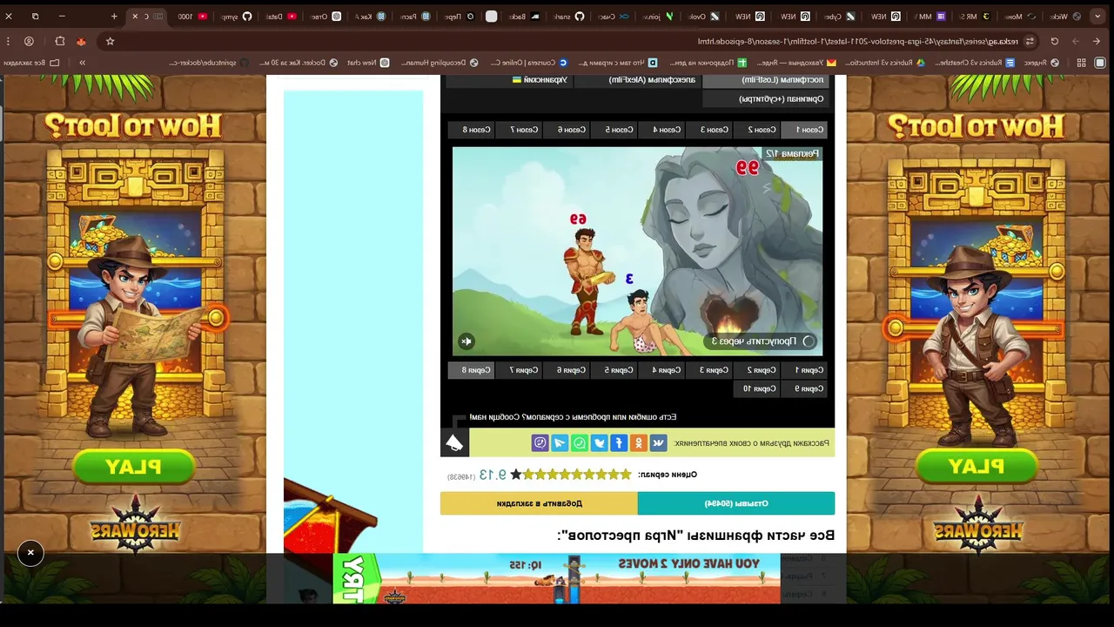The height and width of the screenshot is (627, 1114).
Task: Click the 'Пропустить через 3' skip ad button
Action: pyautogui.click(x=762, y=341)
